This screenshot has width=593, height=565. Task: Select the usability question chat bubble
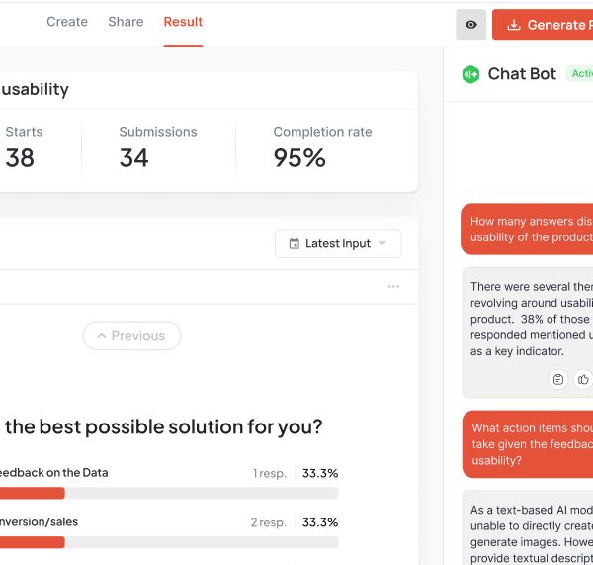[529, 230]
